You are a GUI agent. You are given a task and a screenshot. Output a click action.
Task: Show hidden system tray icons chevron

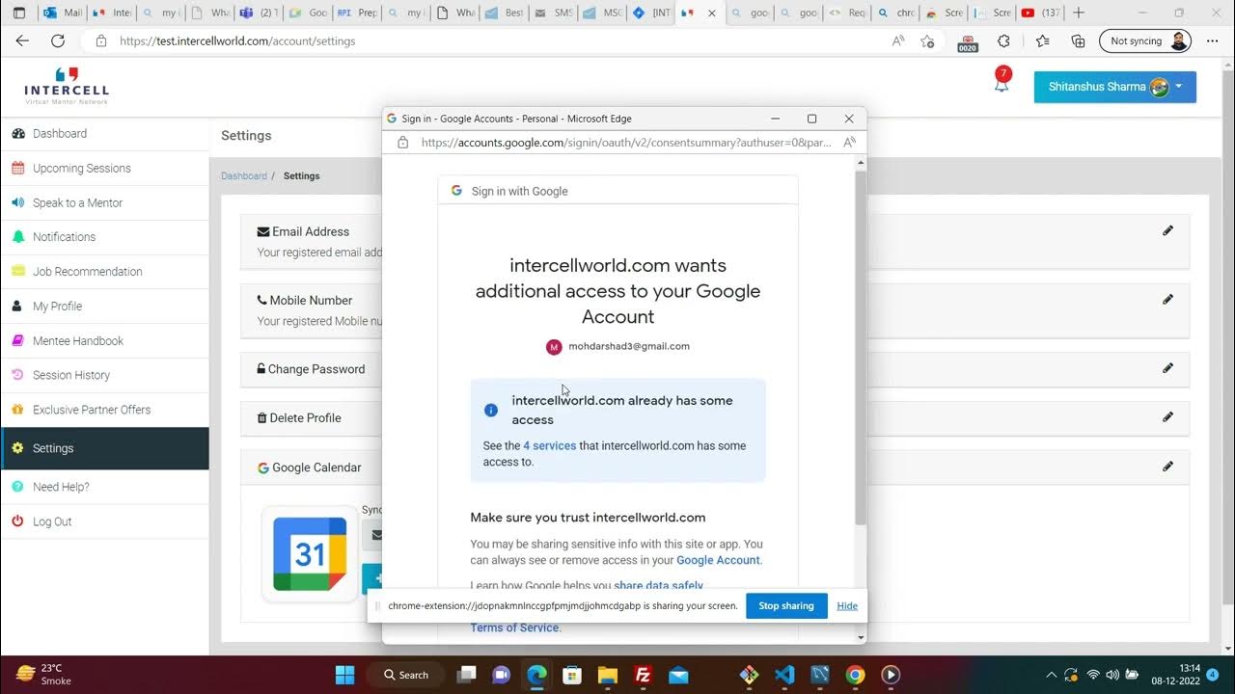pyautogui.click(x=1051, y=675)
